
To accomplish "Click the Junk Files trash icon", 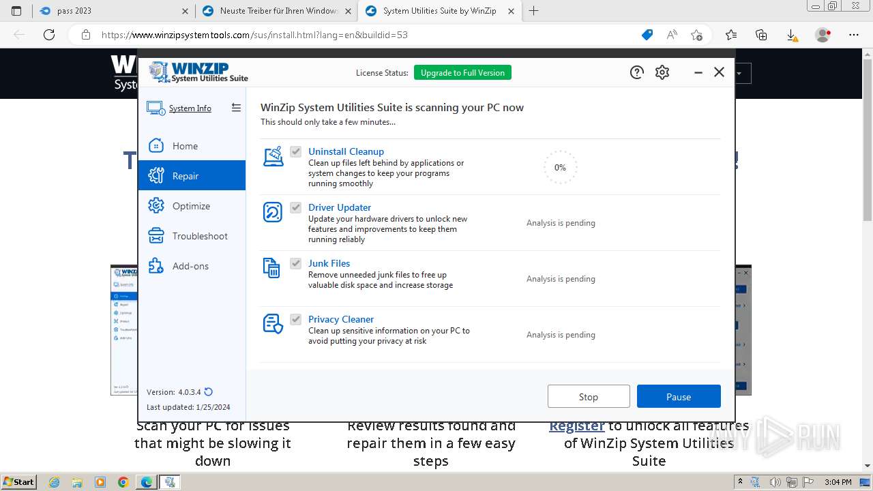I will coord(271,268).
